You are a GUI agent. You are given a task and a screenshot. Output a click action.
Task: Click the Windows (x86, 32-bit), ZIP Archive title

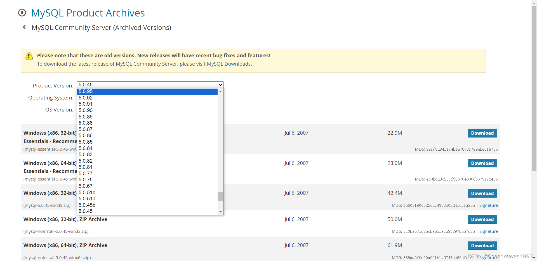click(x=65, y=219)
